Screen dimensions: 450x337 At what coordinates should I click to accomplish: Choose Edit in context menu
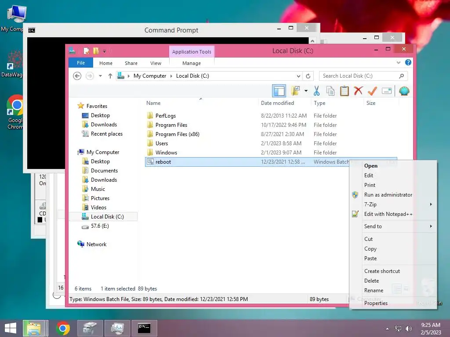coord(393,176)
